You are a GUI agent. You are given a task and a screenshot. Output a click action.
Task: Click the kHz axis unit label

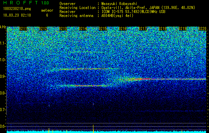click(x=3, y=27)
